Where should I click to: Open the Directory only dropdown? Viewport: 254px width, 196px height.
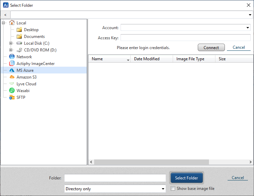[x=163, y=189]
